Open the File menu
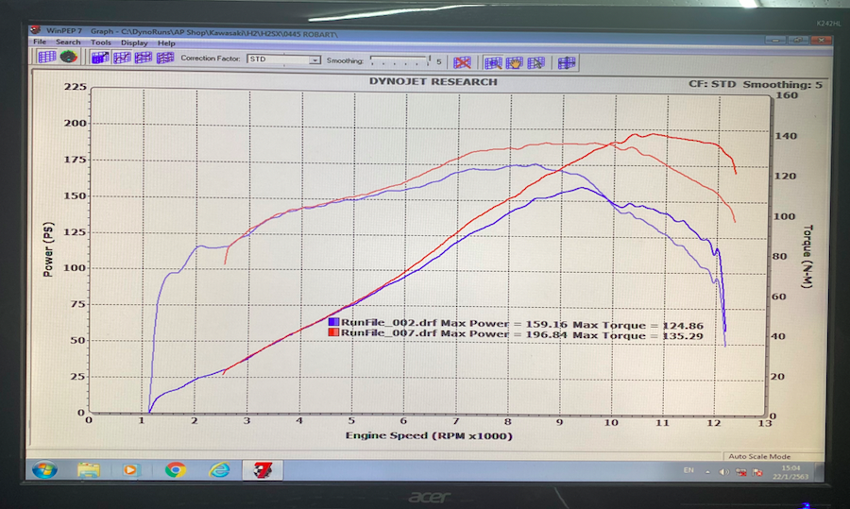This screenshot has width=850, height=509. 40,42
